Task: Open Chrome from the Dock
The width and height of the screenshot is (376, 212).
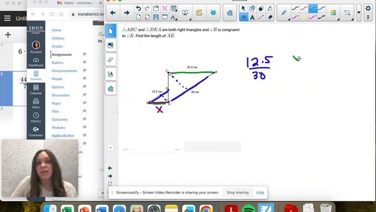Action: pos(206,208)
